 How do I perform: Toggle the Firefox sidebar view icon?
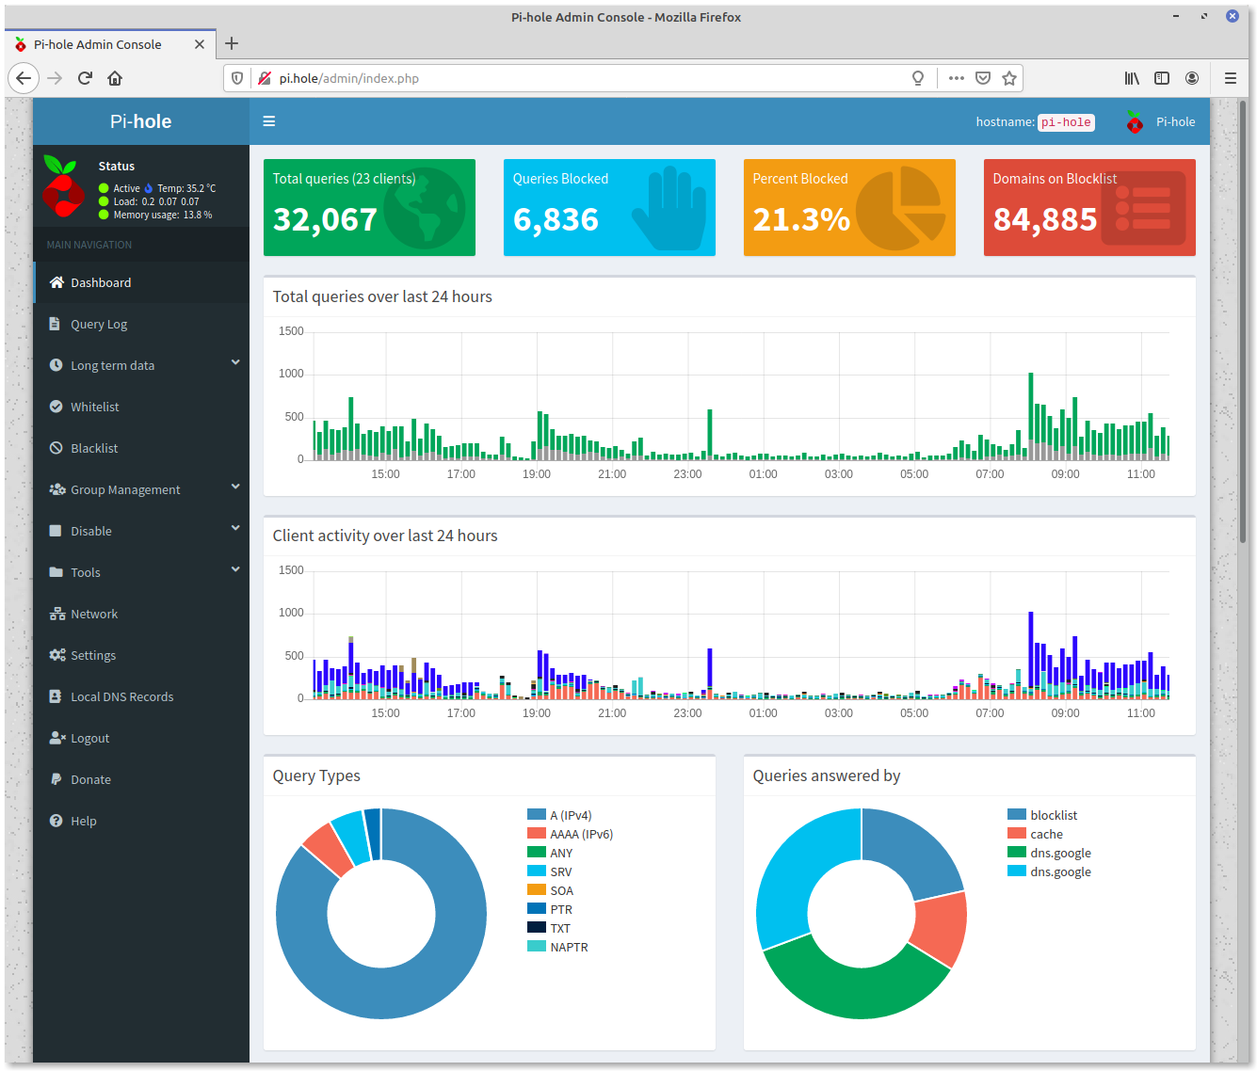(1162, 78)
